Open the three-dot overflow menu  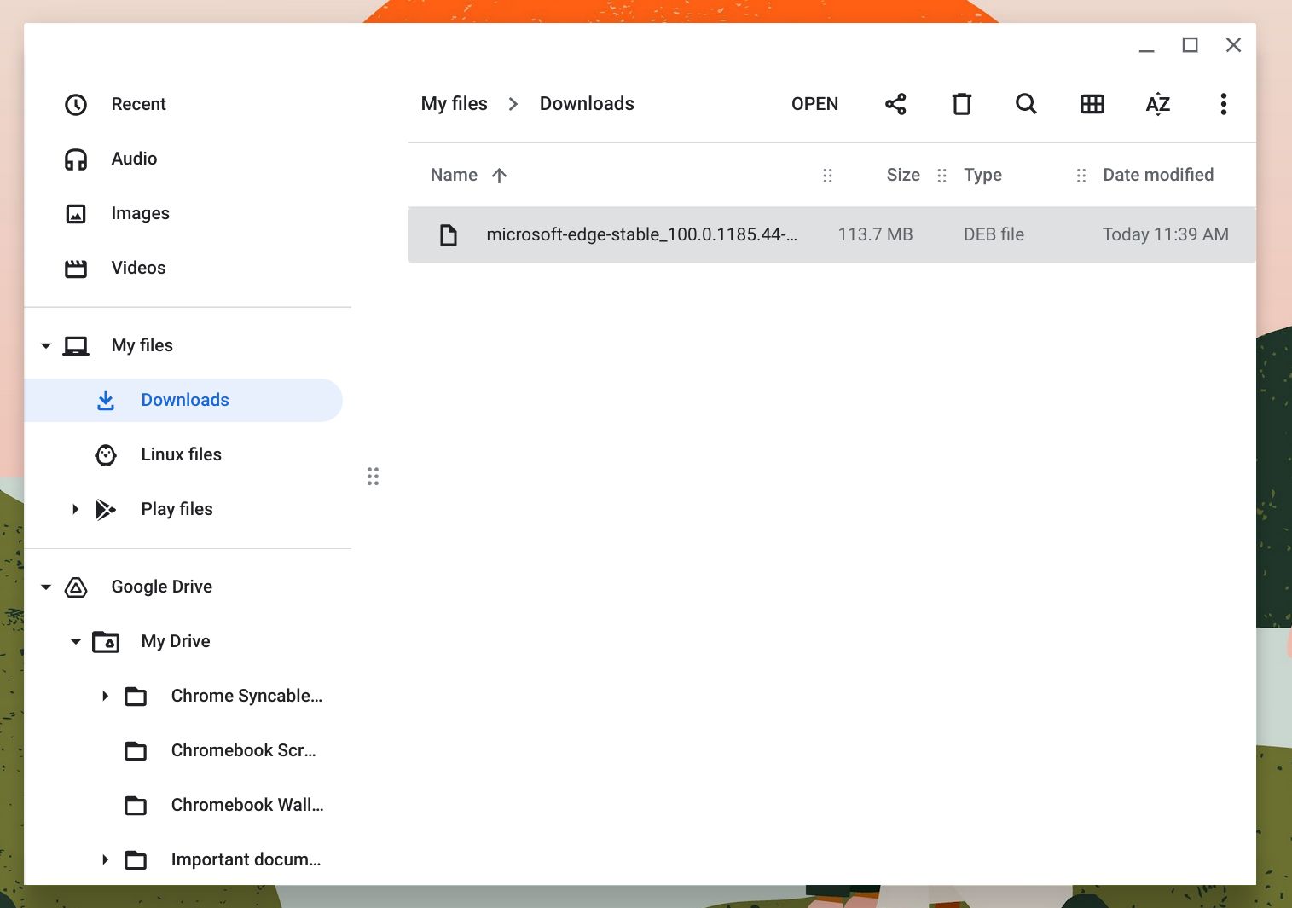click(x=1223, y=103)
